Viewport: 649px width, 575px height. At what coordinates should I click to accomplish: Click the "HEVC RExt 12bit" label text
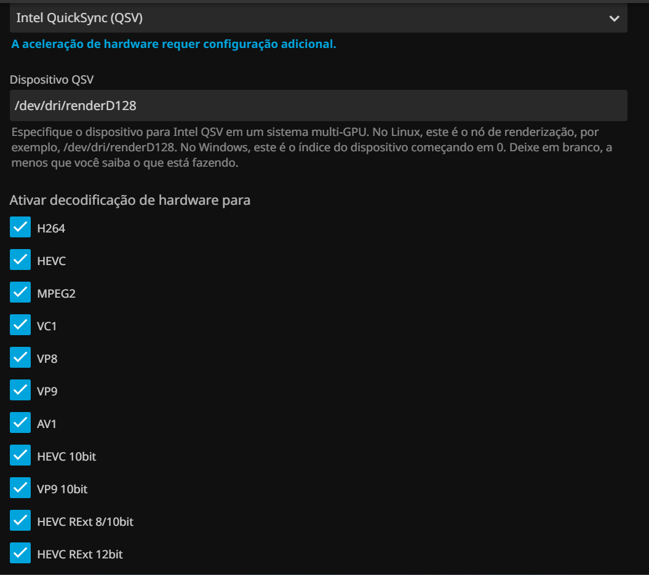point(80,554)
